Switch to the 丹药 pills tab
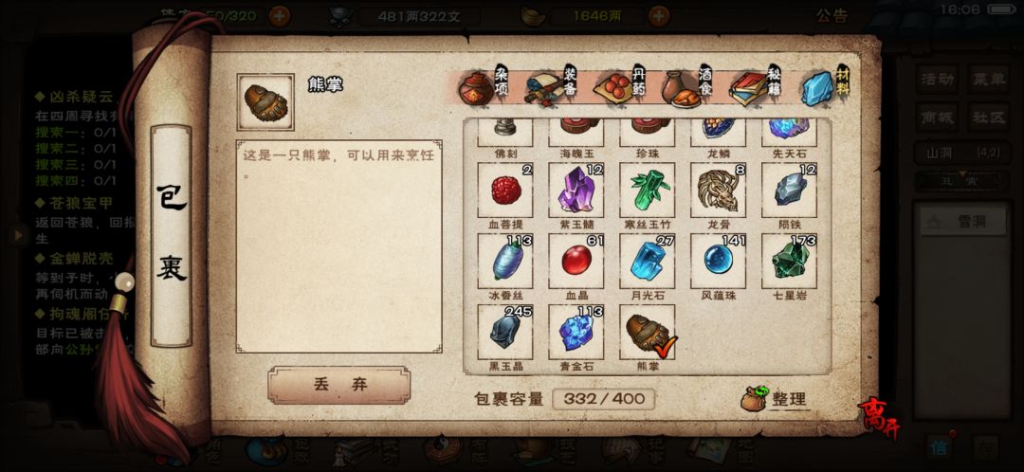This screenshot has height=472, width=1024. (620, 87)
